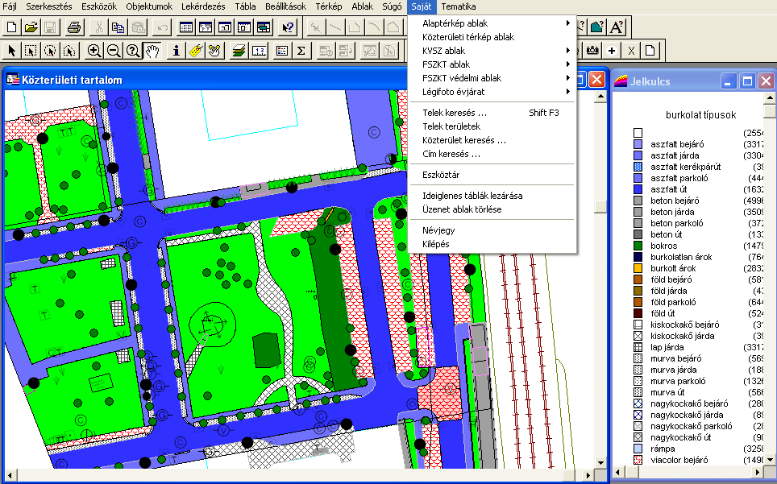777x484 pixels.
Task: Activate the hand Grabber pan tool
Action: [x=152, y=51]
